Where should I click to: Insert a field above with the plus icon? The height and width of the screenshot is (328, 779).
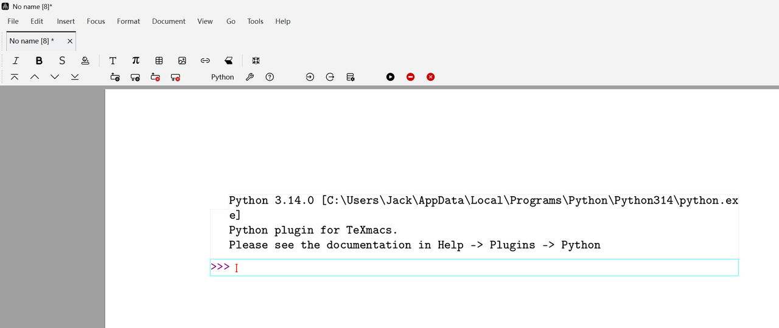click(x=115, y=77)
